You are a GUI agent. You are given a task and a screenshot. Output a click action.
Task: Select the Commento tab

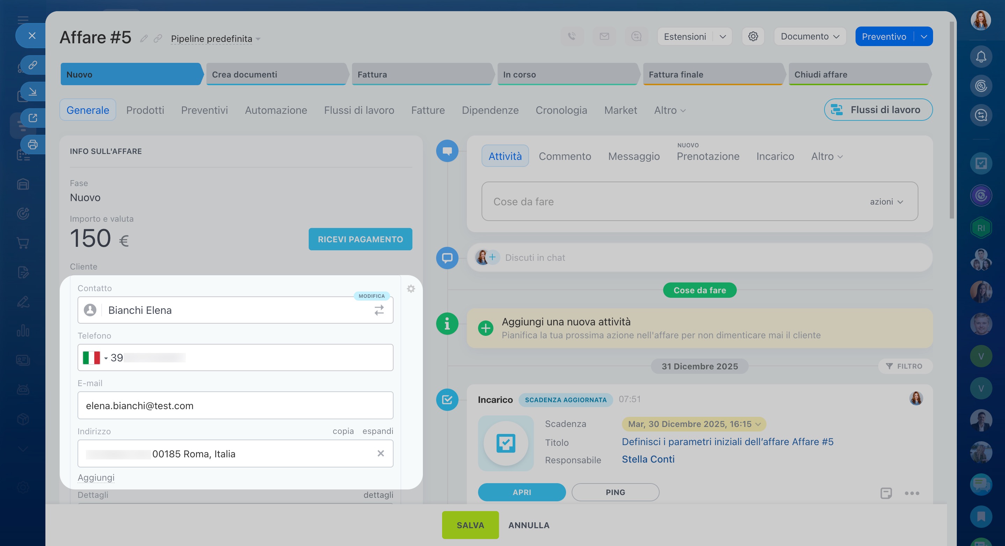[x=565, y=156]
